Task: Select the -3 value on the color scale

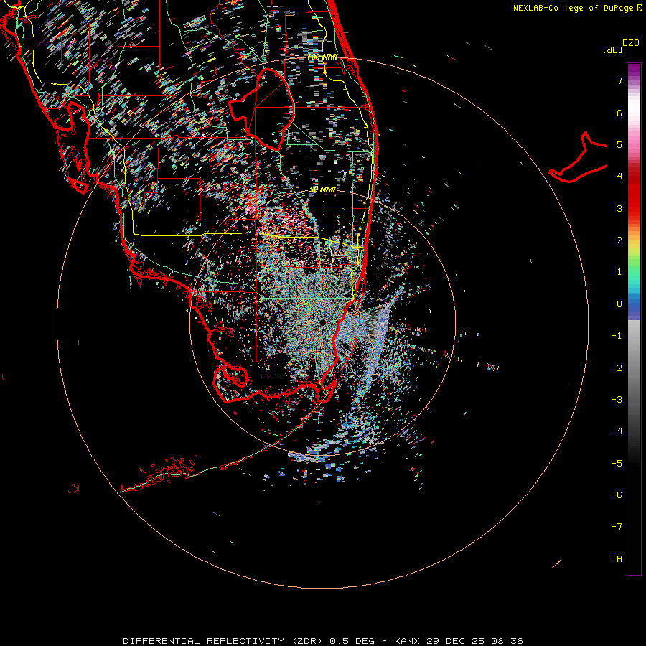Action: point(617,400)
